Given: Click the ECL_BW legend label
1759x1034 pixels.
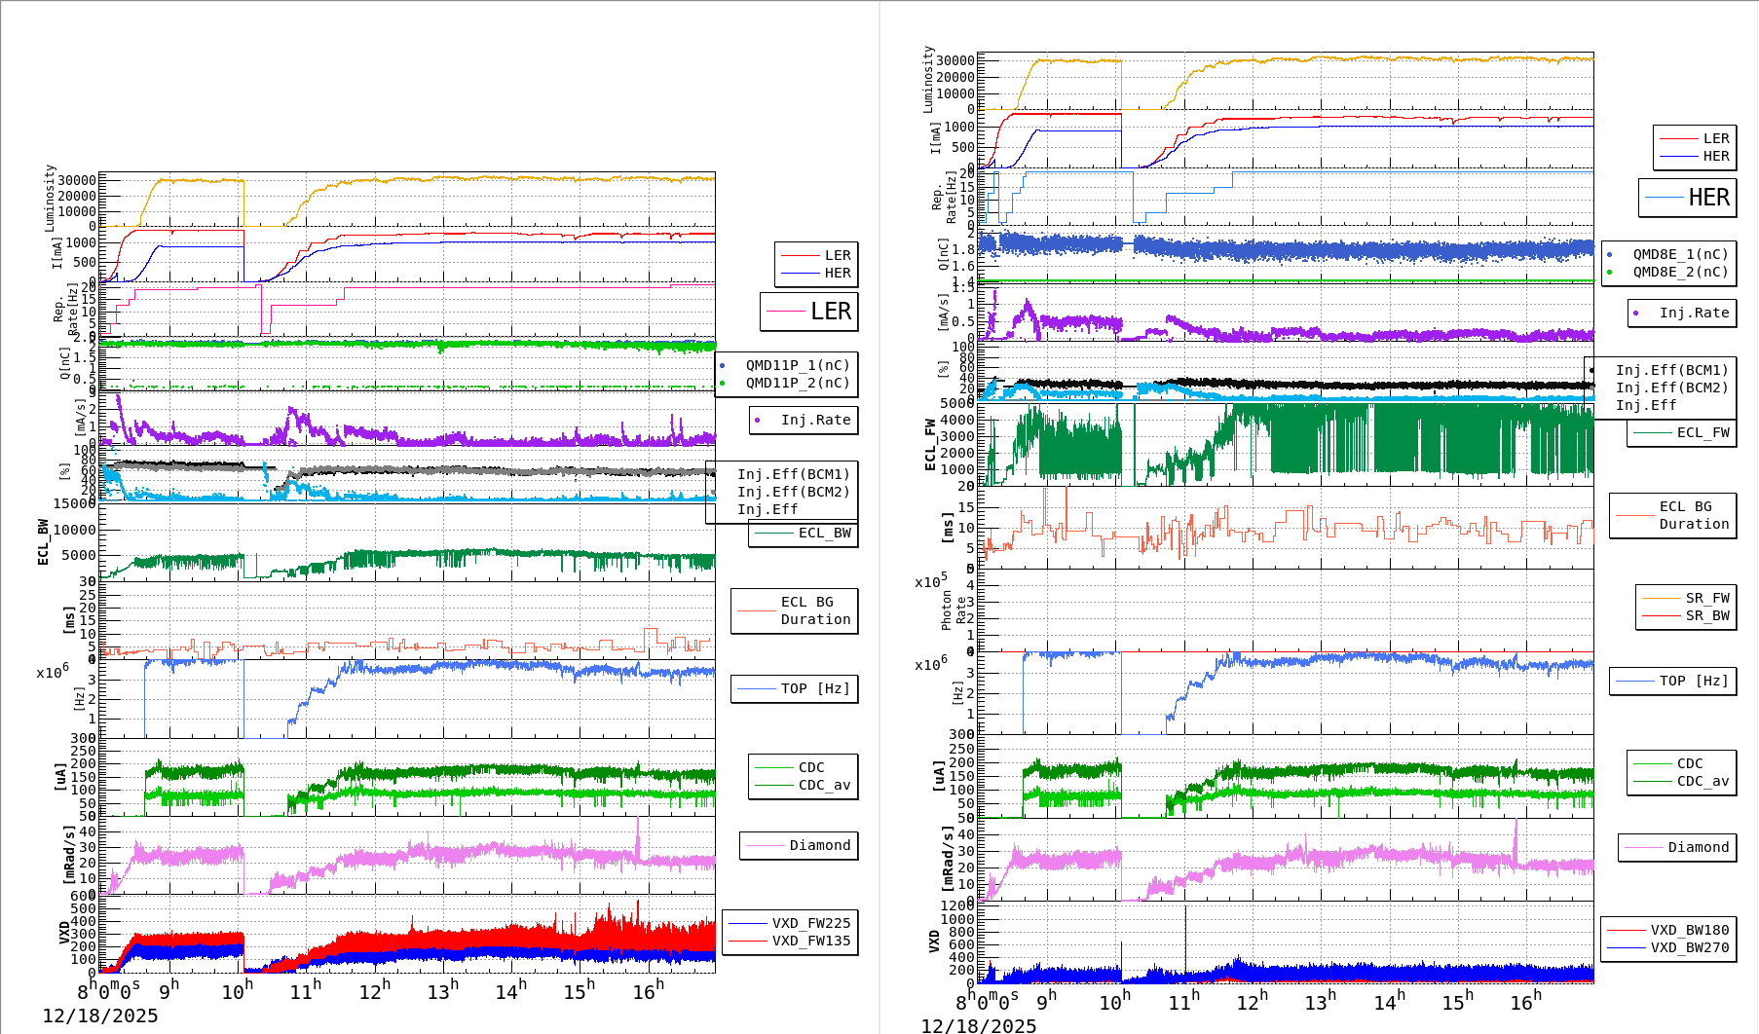Looking at the screenshot, I should [x=823, y=533].
